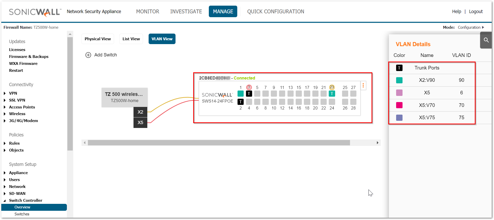Open the switch three-dot options menu

(363, 86)
